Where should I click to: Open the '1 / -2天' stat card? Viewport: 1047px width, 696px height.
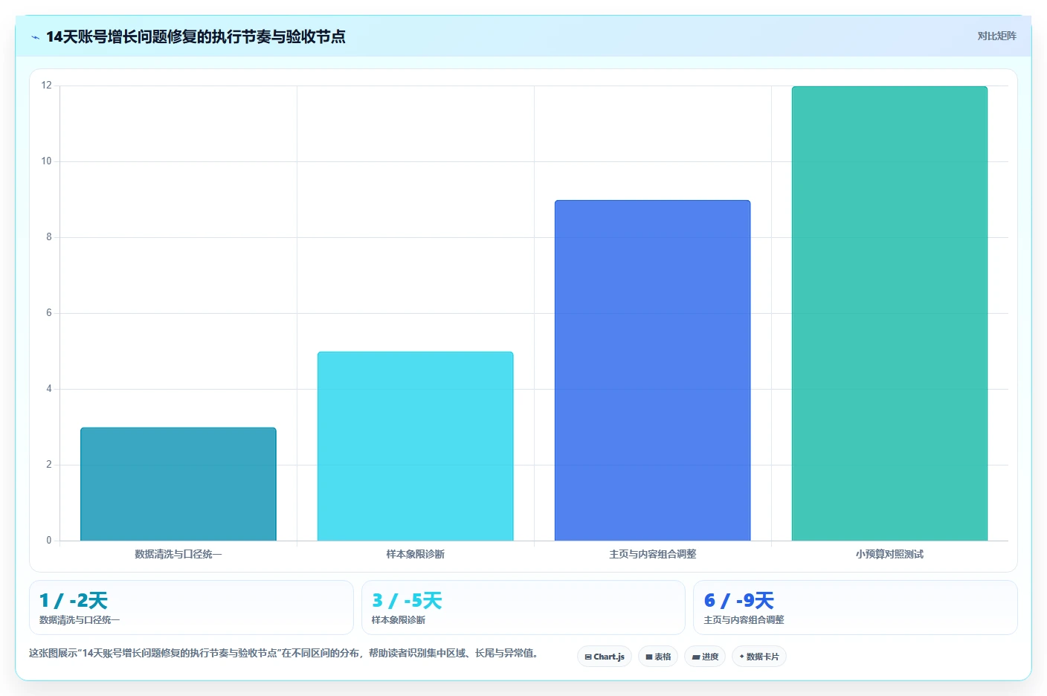191,608
